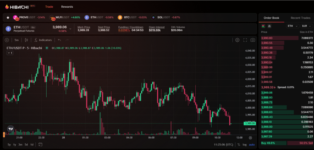Screen dimensions: 314x150
Task: Click bid price 3,989.06 in order book
Action: coord(267,93)
